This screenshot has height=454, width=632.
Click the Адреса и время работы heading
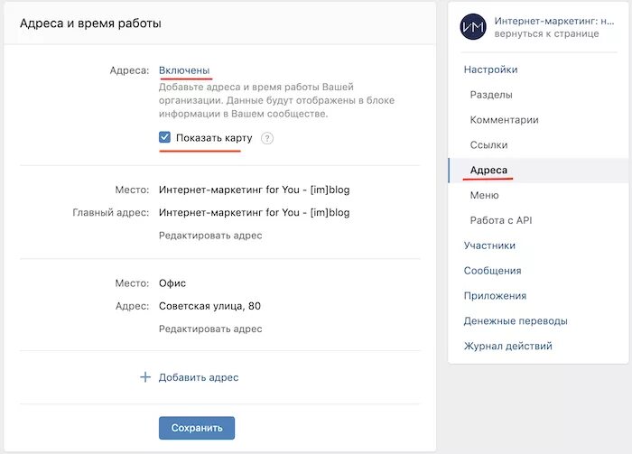tap(90, 23)
